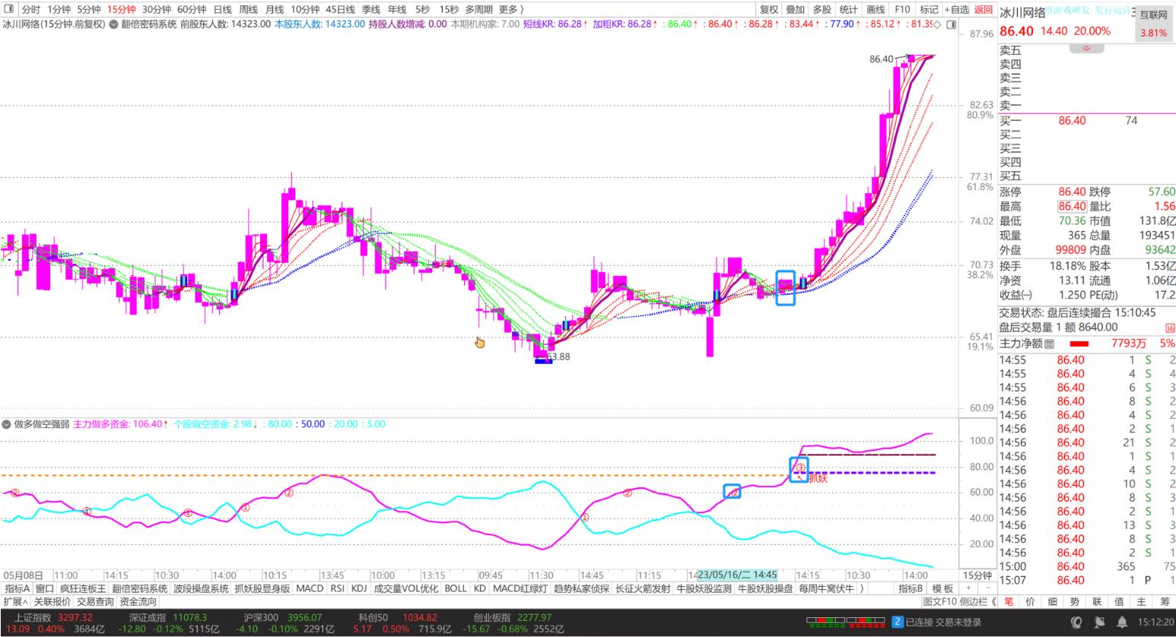The height and width of the screenshot is (637, 1176).
Task: Switch to the 30分钟 period tab
Action: [x=157, y=9]
